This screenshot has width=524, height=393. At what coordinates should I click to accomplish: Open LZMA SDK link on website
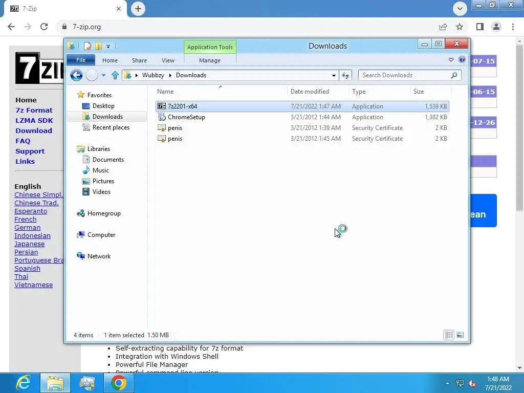coord(34,120)
